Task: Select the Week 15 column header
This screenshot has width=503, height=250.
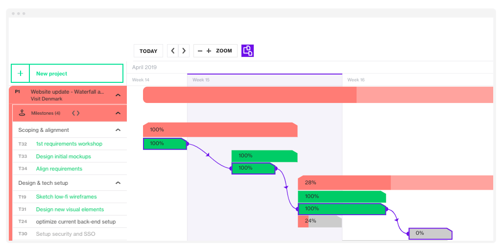Action: 201,80
